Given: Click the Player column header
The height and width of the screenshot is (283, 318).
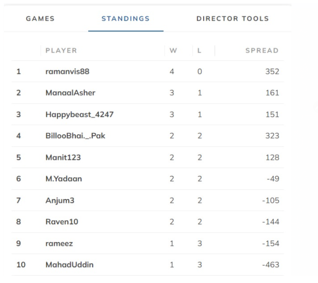Looking at the screenshot, I should [x=61, y=50].
